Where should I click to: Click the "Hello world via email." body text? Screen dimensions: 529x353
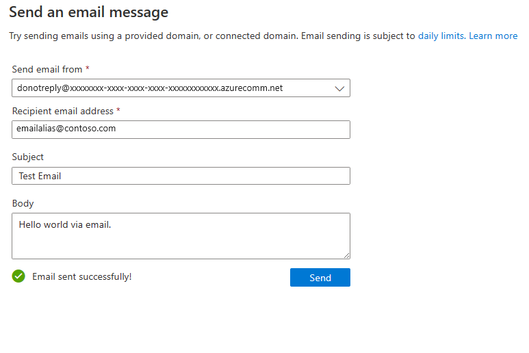coord(65,224)
